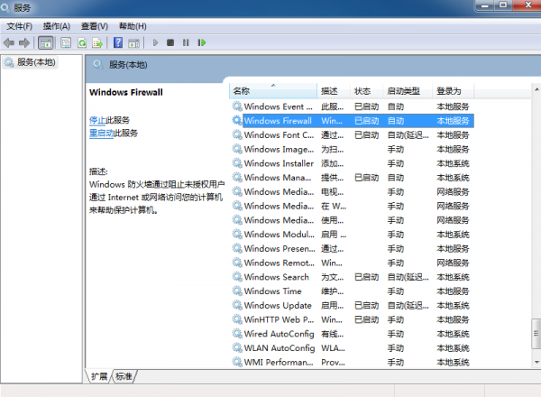The image size is (541, 397).
Task: Click the Pause Service icon
Action: 186,42
